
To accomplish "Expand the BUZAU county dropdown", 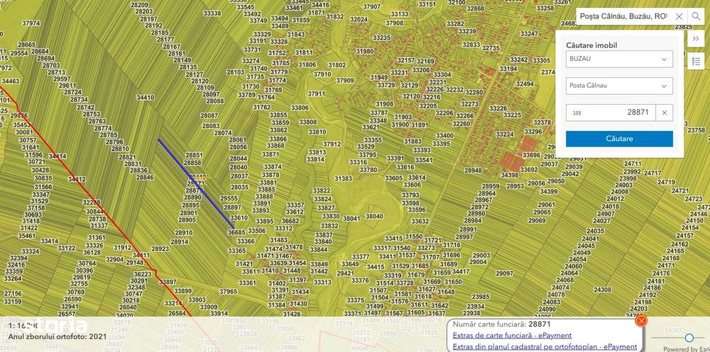I will (x=619, y=59).
